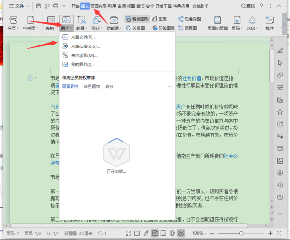Select the 插入 ribbon tab

(x=85, y=6)
